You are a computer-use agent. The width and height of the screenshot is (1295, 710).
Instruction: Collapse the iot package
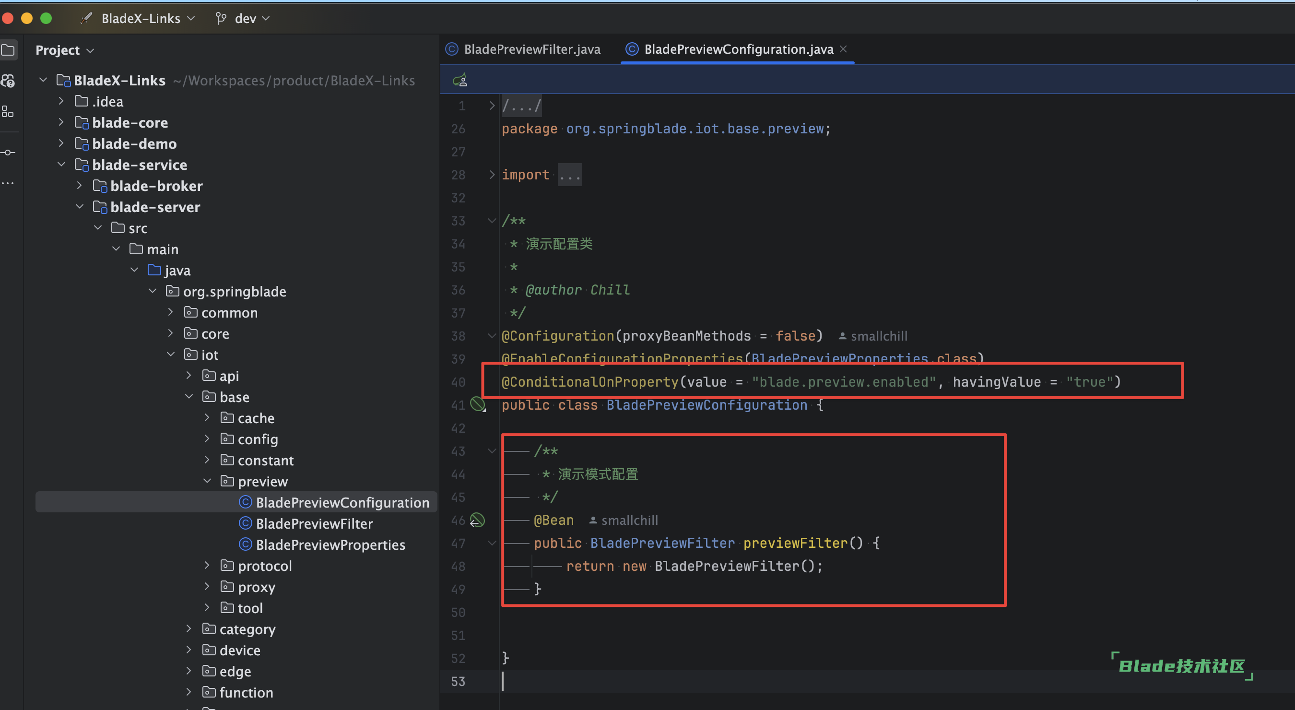tap(170, 355)
